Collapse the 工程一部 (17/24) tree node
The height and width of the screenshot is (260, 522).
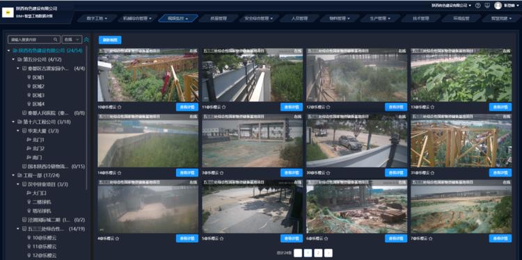[x=14, y=175]
